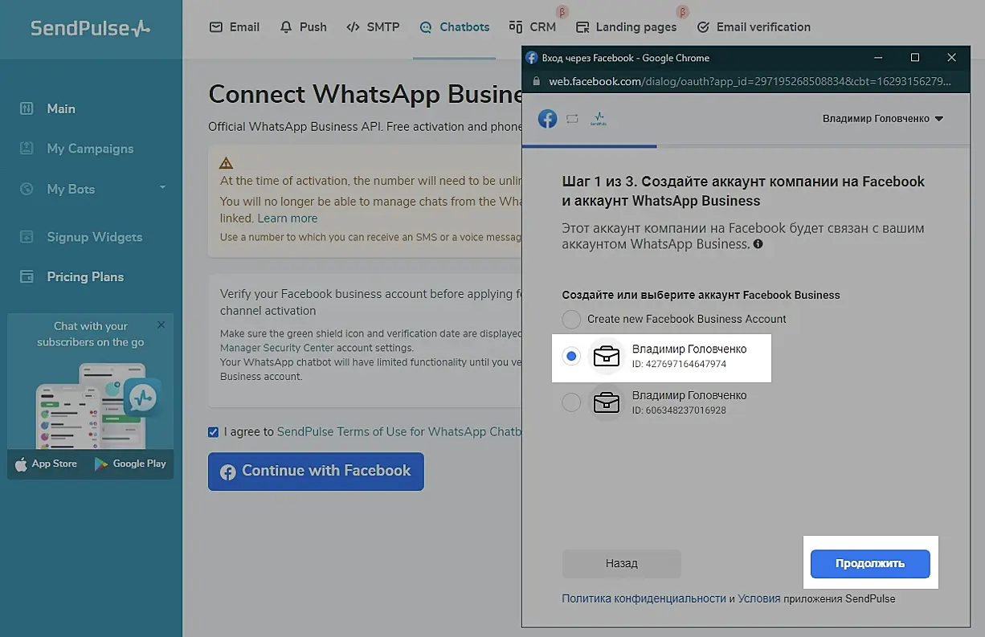Image resolution: width=985 pixels, height=637 pixels.
Task: Click Continue with Facebook button
Action: [x=316, y=472]
